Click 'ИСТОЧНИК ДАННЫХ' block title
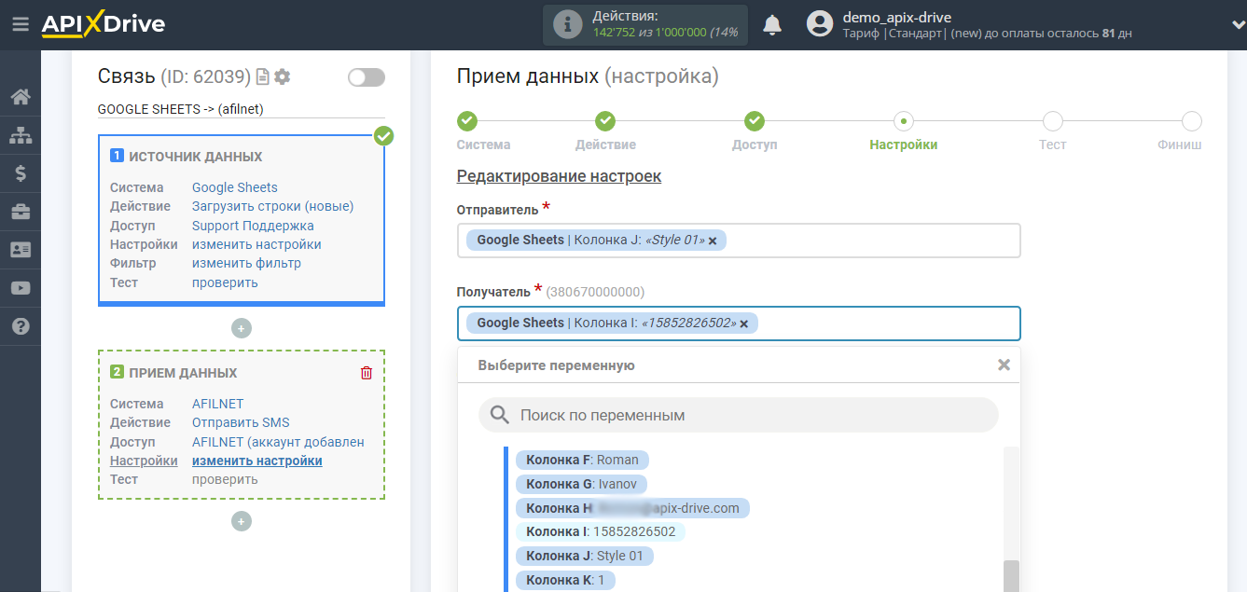1247x592 pixels. 195,157
